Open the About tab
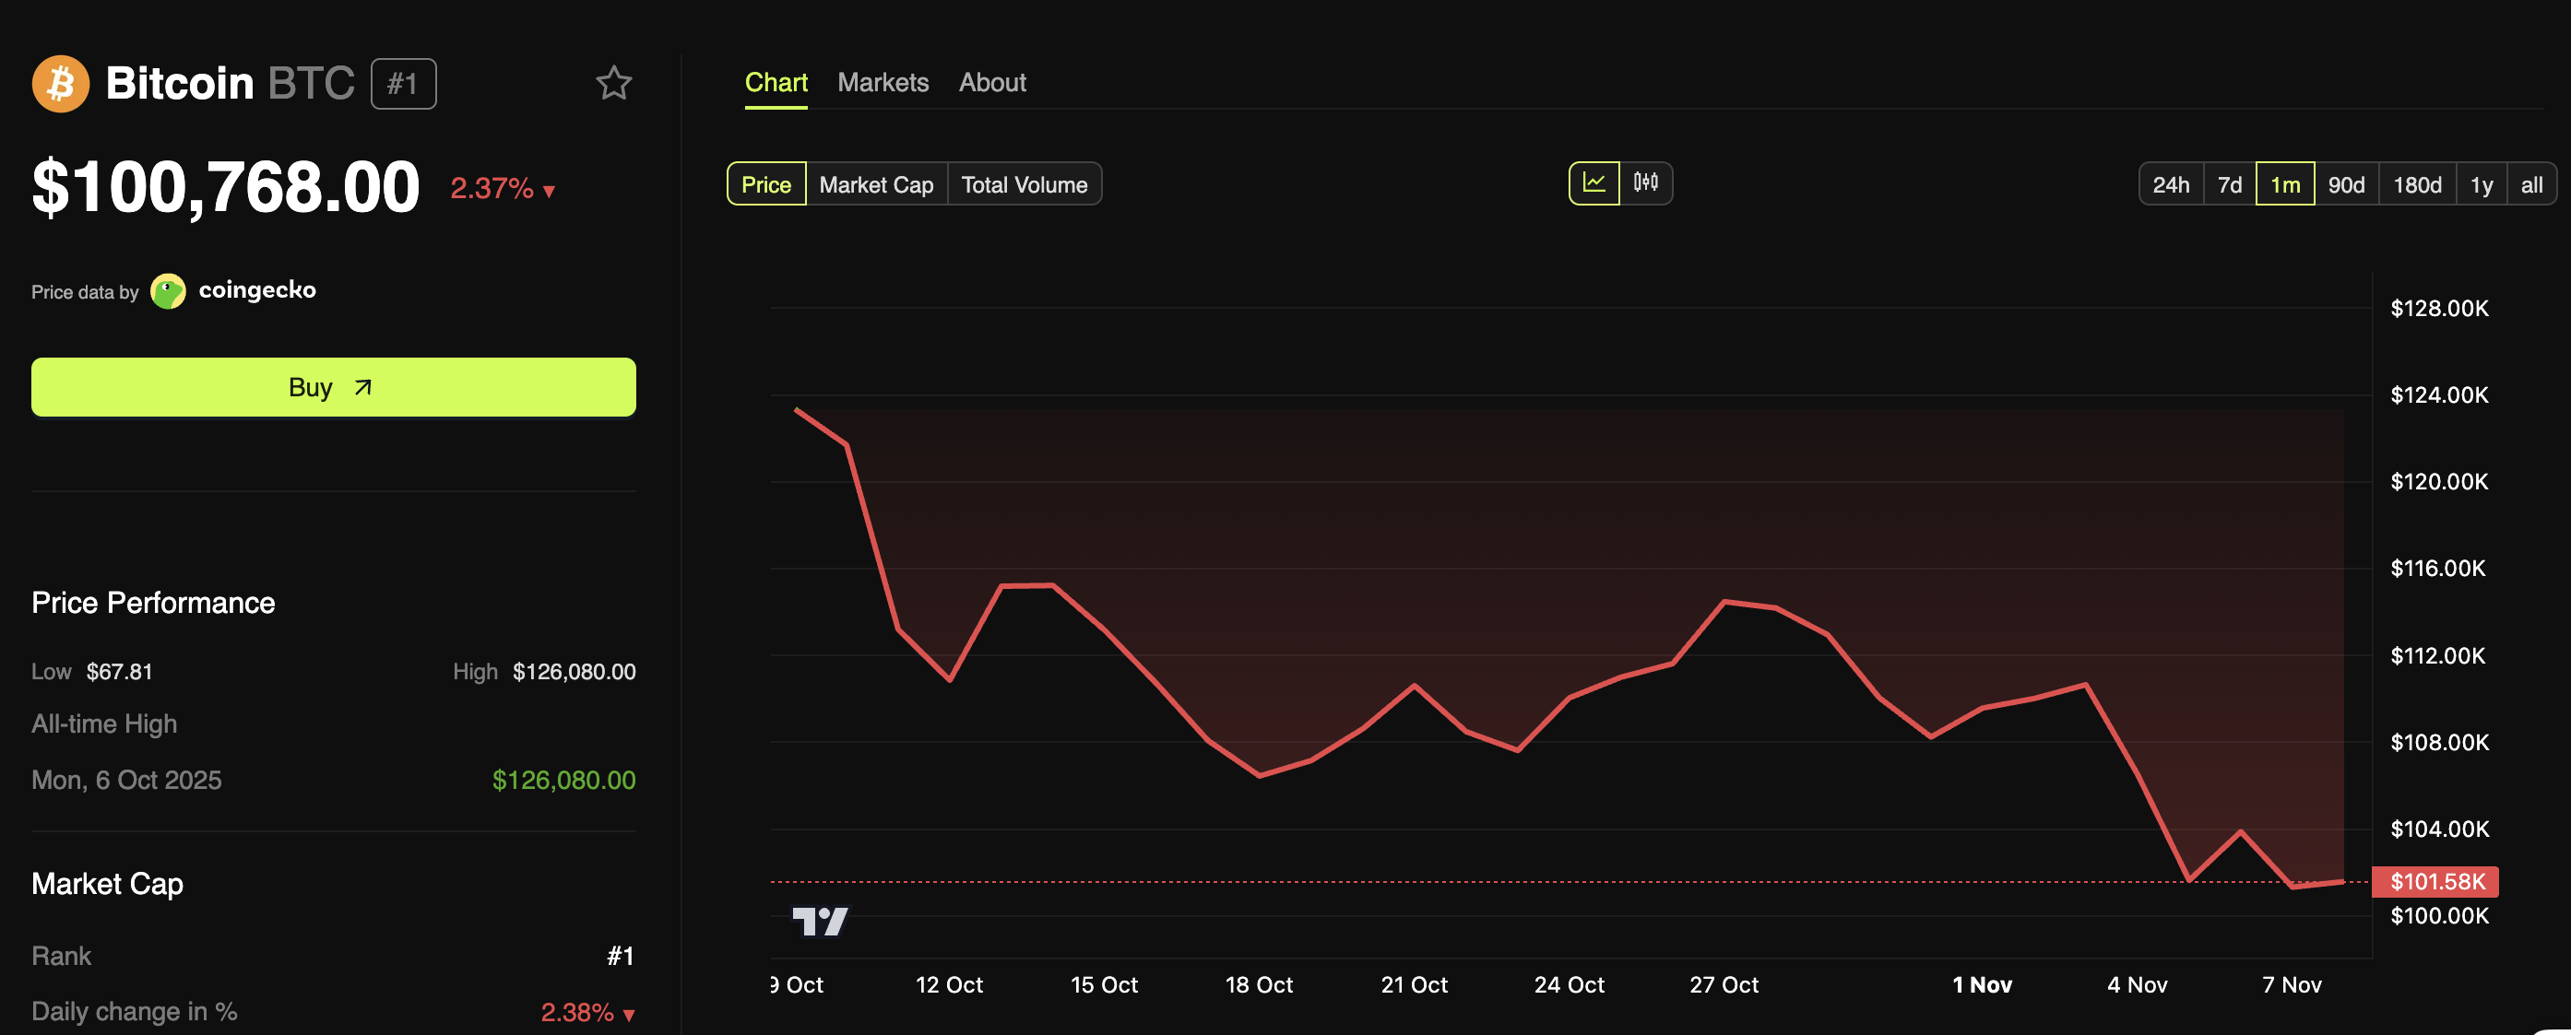 pyautogui.click(x=991, y=83)
